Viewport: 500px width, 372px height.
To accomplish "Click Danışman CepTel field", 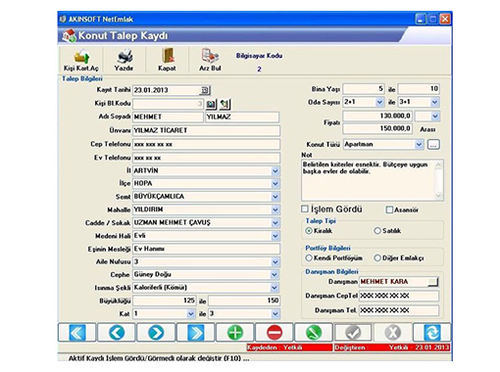I will [x=399, y=296].
